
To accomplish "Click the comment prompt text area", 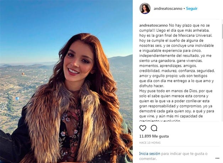I will click(173, 156).
